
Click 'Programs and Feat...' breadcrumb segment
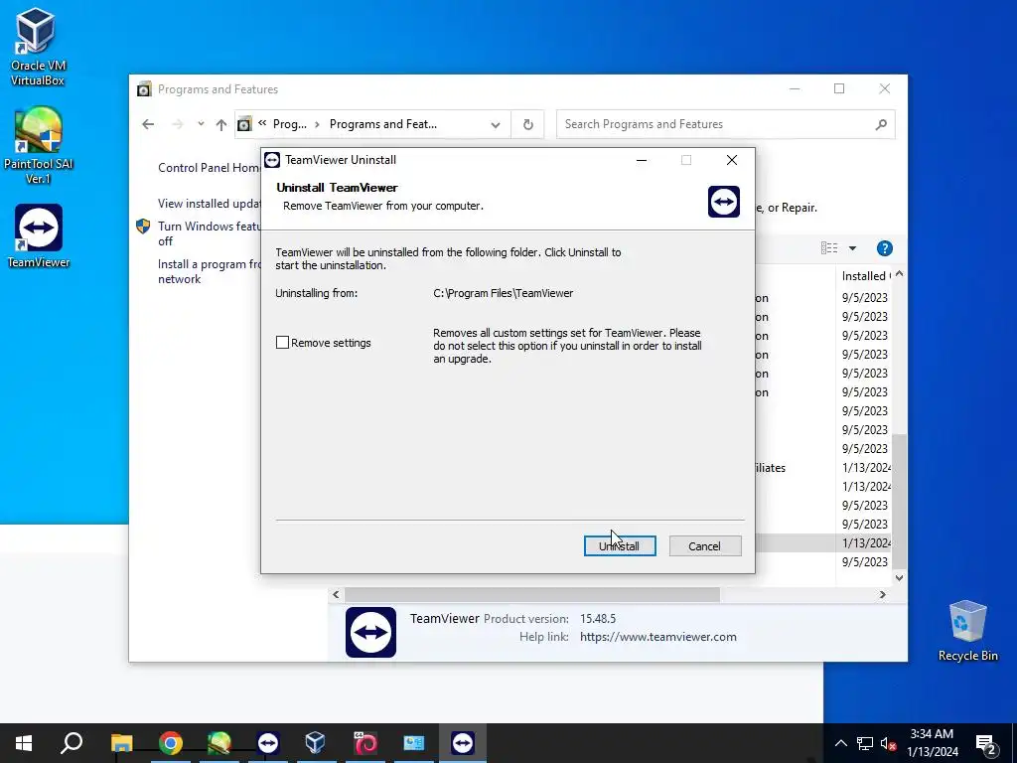pyautogui.click(x=382, y=124)
